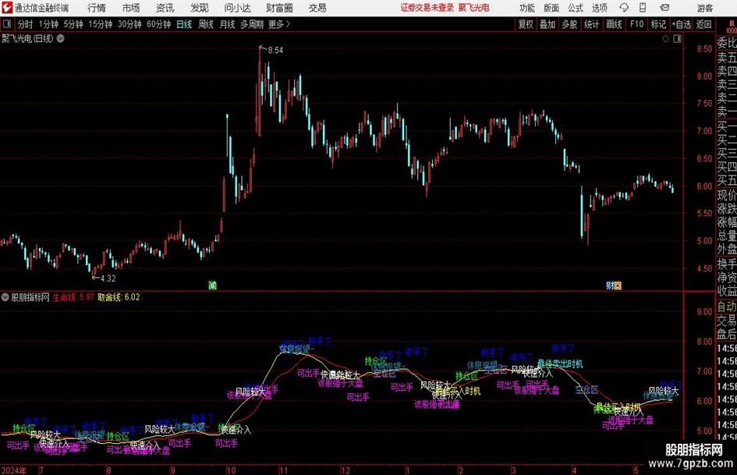Open the 多周期 multi-period view

[252, 24]
